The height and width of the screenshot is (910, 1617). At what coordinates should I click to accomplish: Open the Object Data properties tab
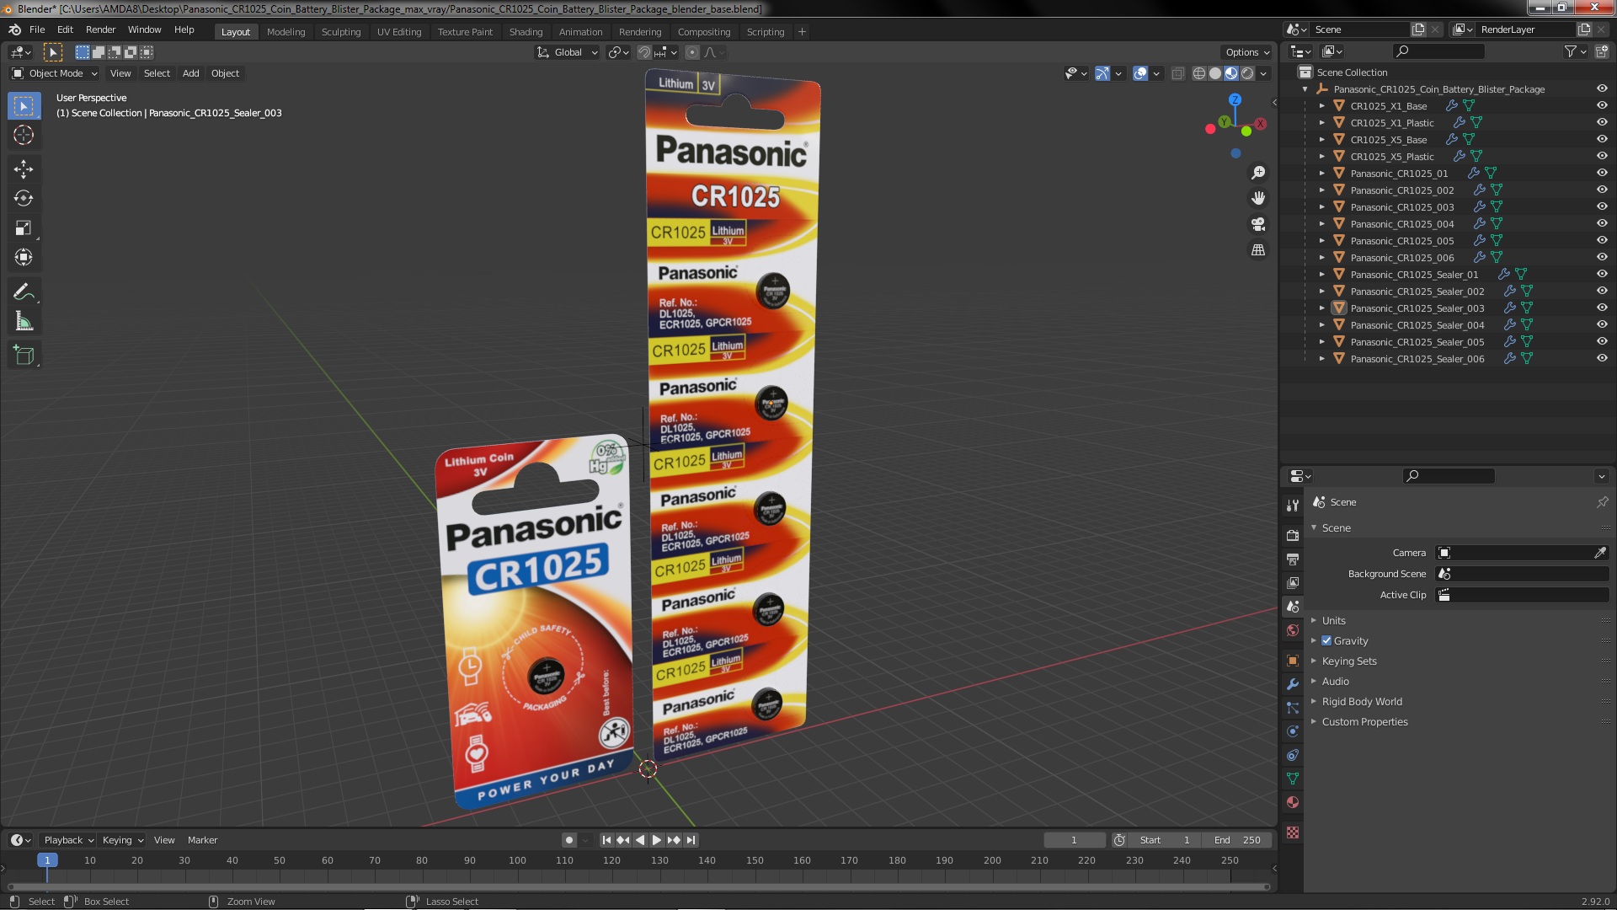[1293, 779]
